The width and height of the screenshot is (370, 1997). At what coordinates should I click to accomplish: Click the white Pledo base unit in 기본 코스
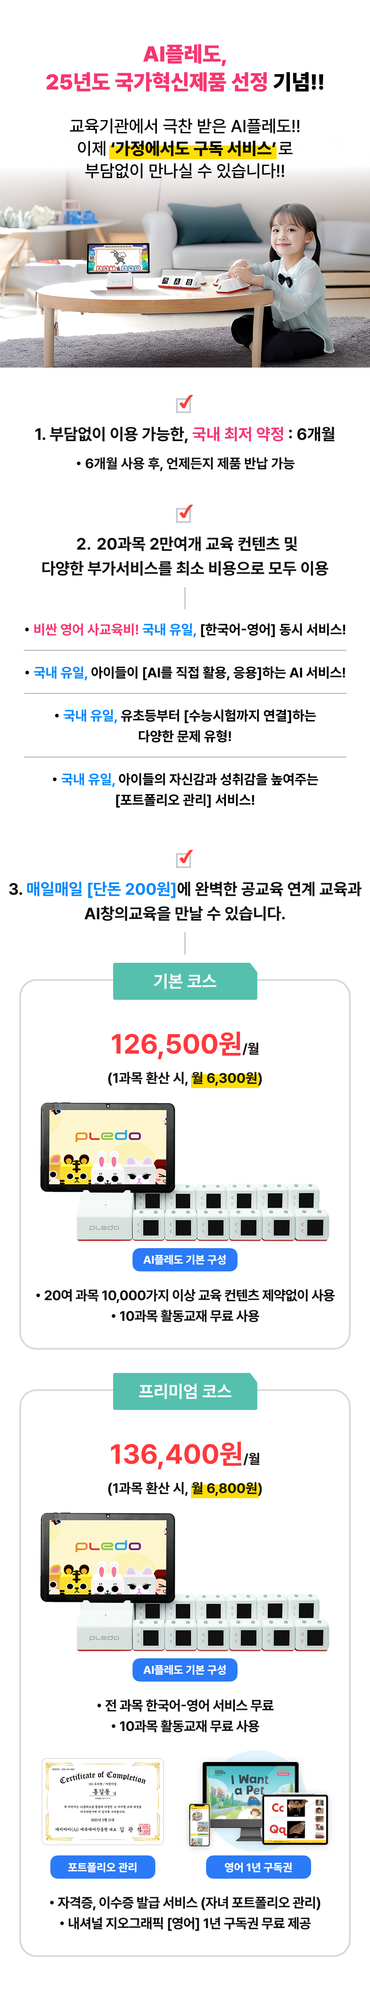click(105, 1216)
